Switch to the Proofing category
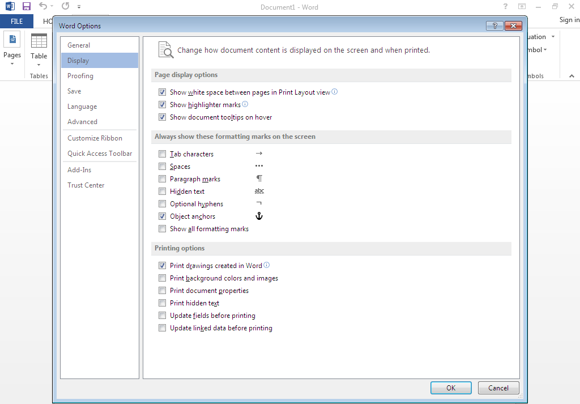 click(80, 76)
